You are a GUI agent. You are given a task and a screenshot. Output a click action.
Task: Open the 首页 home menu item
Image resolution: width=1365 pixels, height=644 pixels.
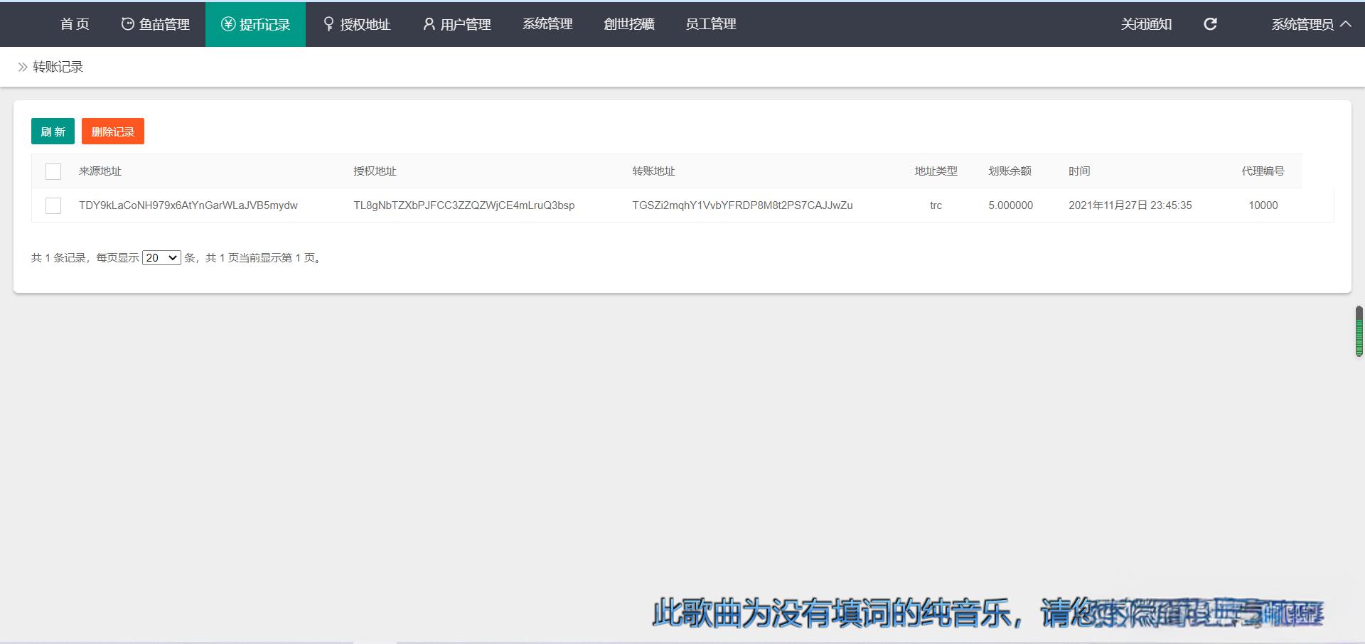point(75,24)
